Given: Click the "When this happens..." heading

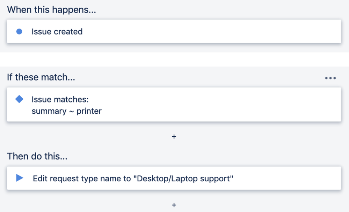Looking at the screenshot, I should pos(51,9).
